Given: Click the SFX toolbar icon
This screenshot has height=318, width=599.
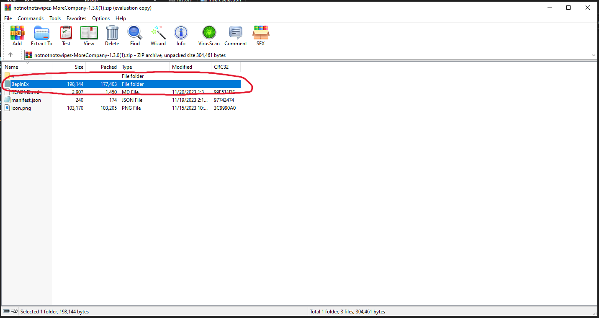Looking at the screenshot, I should point(260,36).
